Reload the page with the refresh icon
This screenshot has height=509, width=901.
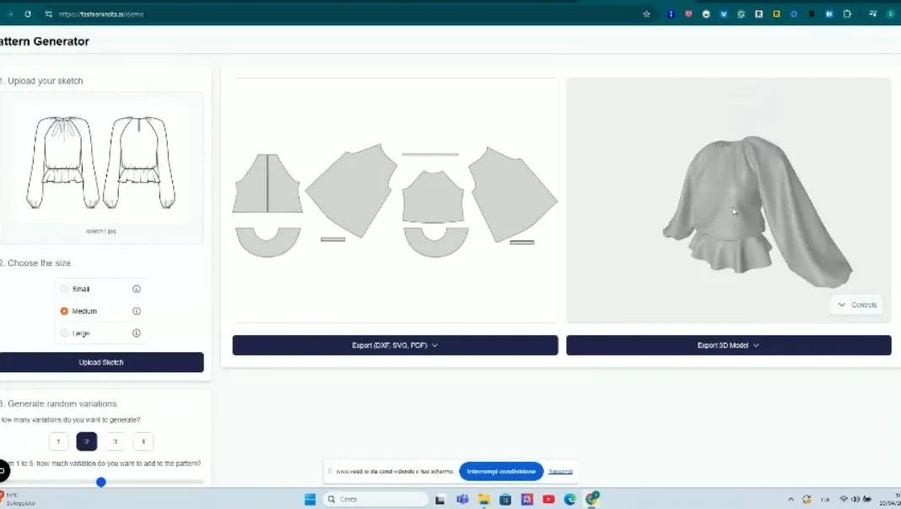[28, 14]
